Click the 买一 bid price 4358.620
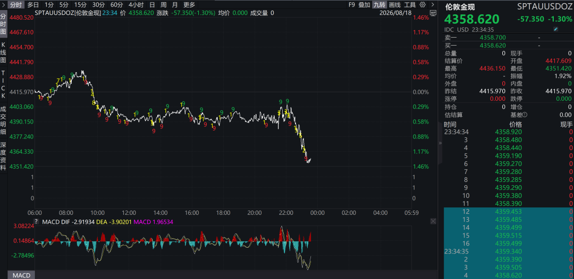 [x=493, y=45]
